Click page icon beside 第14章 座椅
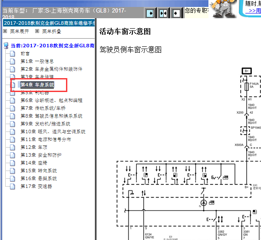This screenshot has width=261, height=240. (x=13, y=163)
